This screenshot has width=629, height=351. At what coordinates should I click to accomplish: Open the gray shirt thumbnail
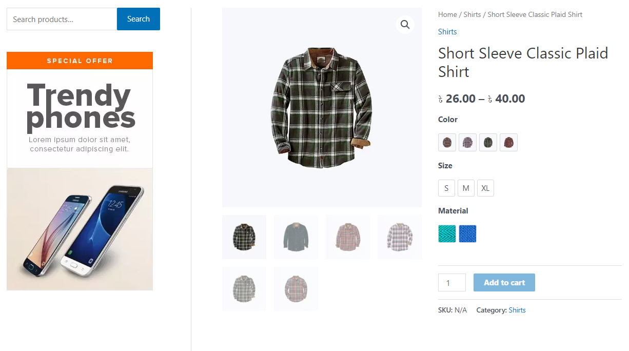tap(296, 237)
